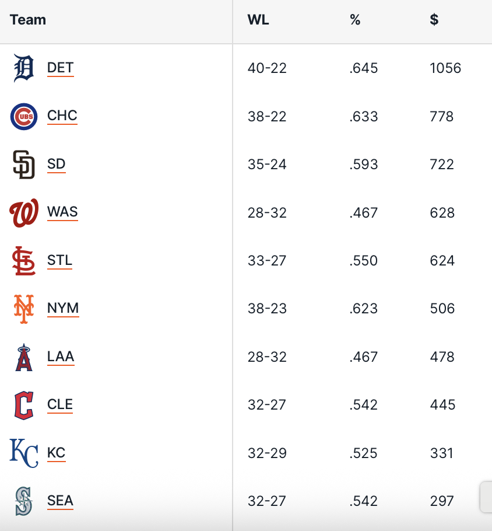Click the Washington Nationals logo

click(24, 212)
